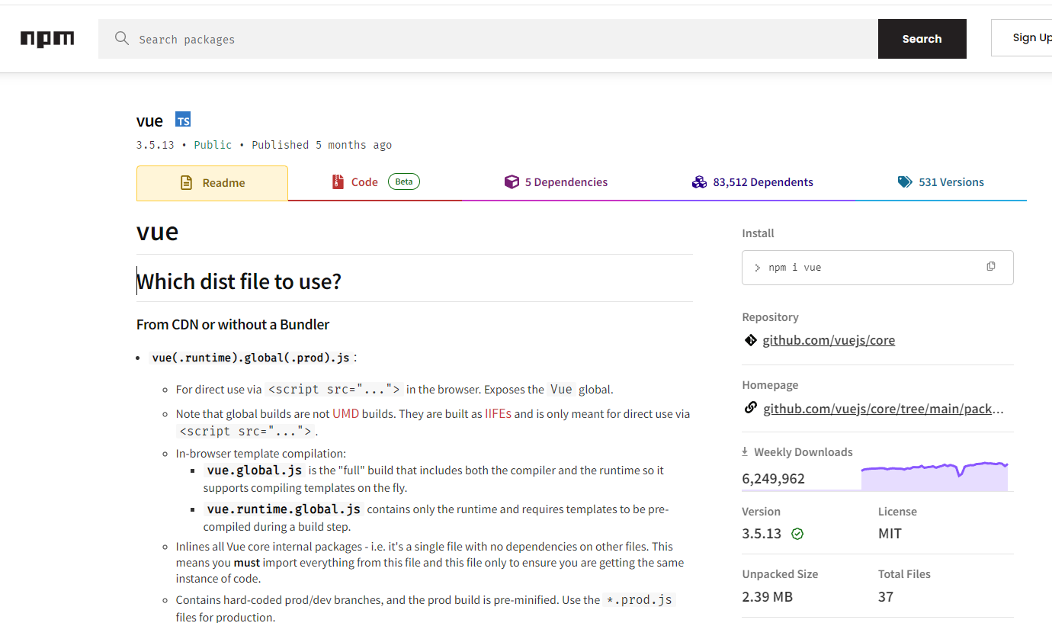
Task: Copy the npm i vue install command
Action: point(991,267)
